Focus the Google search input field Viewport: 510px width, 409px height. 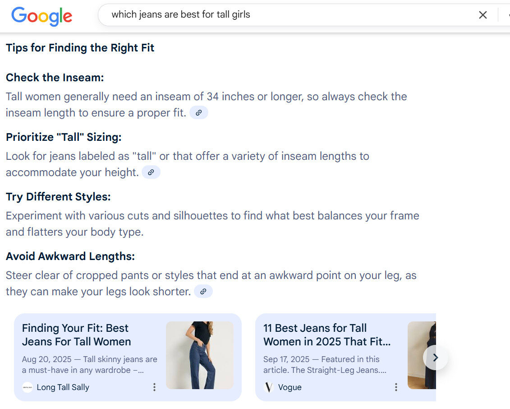[289, 15]
